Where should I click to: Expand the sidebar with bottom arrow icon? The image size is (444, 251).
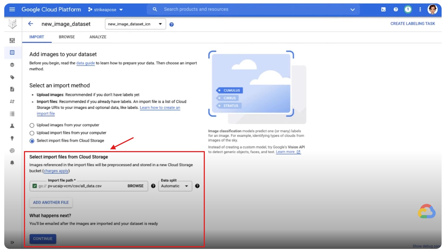(12, 242)
